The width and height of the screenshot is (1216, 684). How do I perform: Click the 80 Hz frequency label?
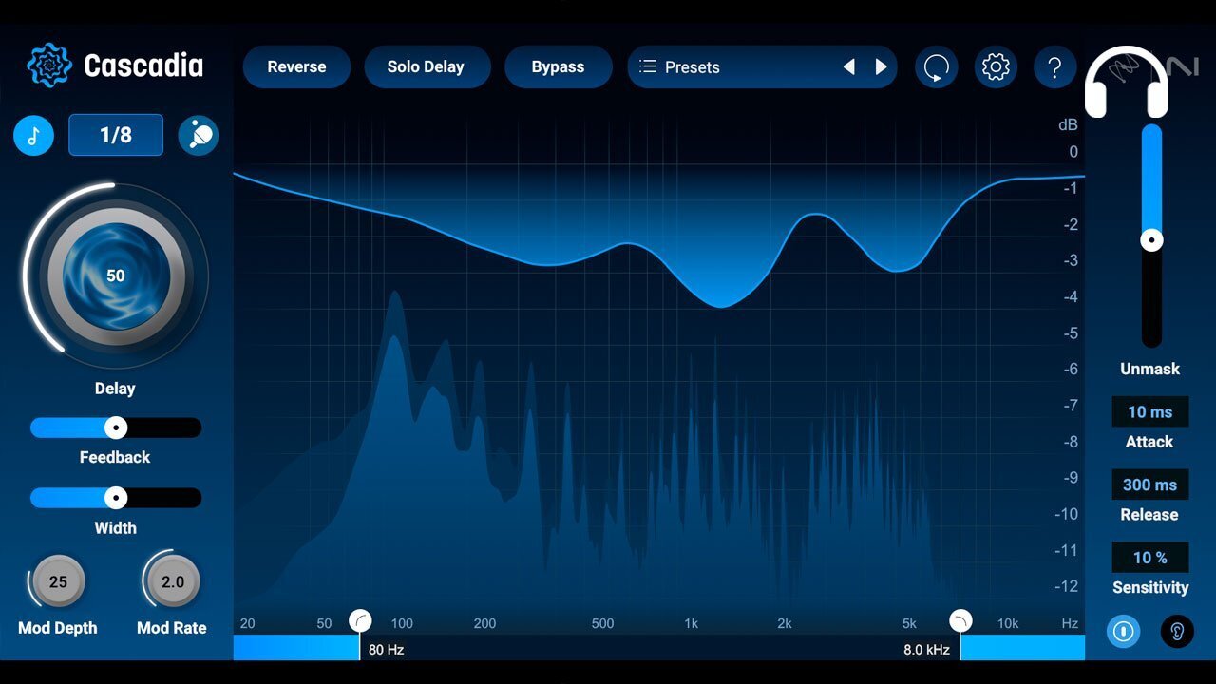pos(387,650)
